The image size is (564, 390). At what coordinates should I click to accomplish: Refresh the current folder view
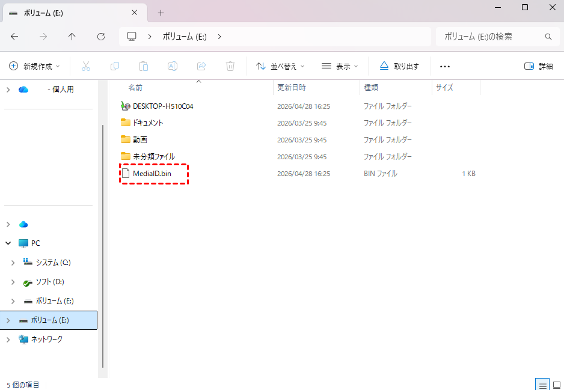pos(101,37)
